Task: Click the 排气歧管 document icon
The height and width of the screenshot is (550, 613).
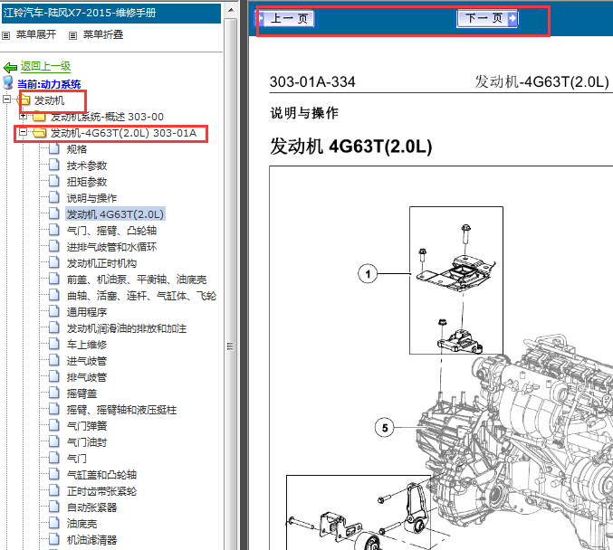Action: 54,376
